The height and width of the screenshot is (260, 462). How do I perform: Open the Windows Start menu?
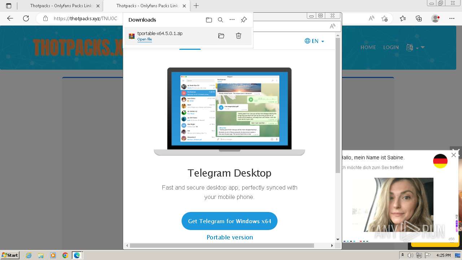[10, 255]
